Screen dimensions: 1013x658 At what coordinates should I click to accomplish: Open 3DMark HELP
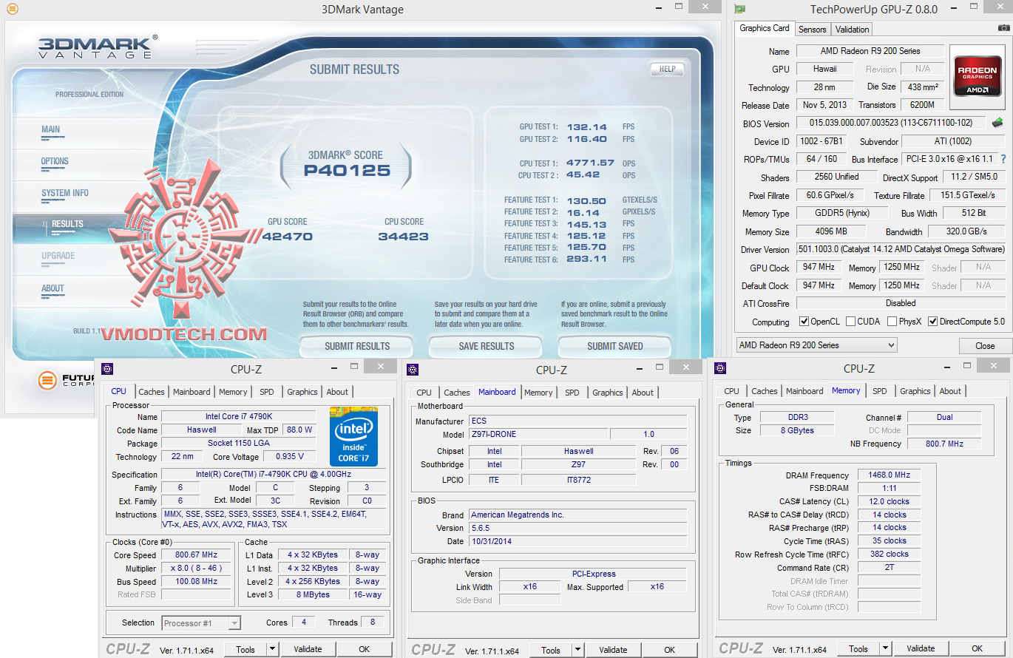coord(667,69)
